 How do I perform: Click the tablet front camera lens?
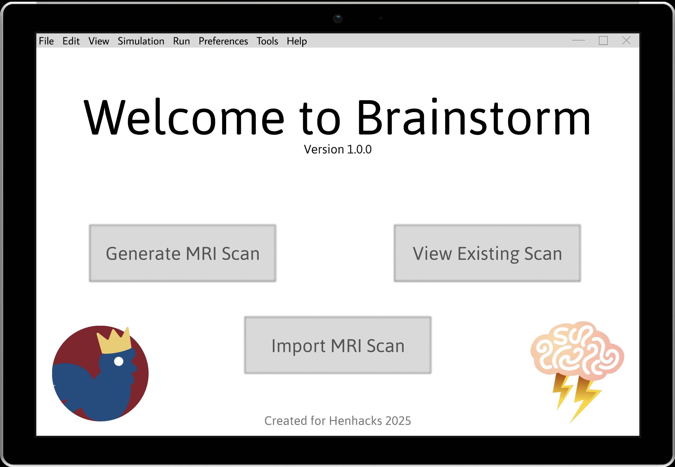tap(338, 19)
